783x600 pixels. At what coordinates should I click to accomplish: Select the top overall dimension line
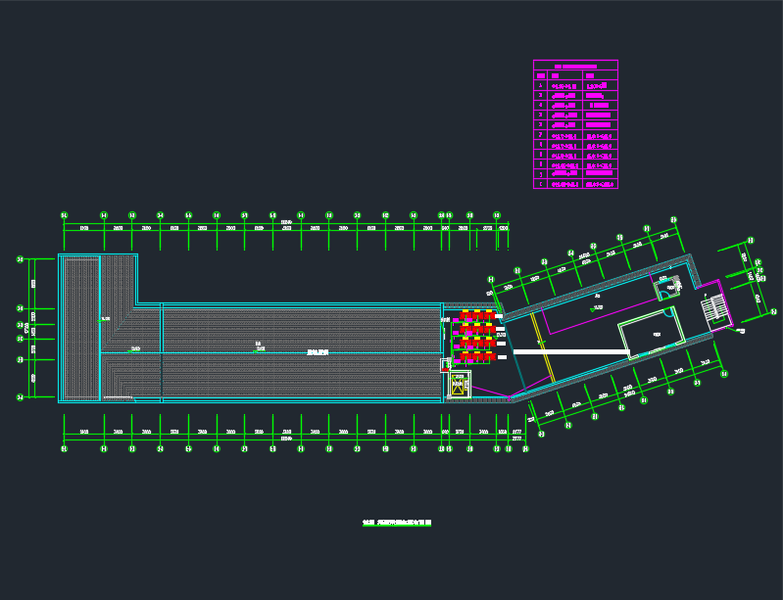284,224
